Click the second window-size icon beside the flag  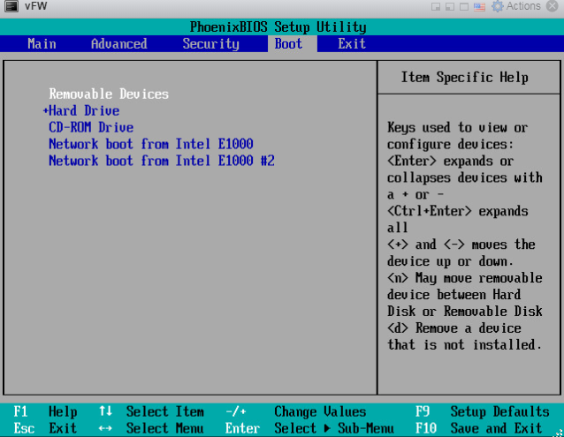pyautogui.click(x=450, y=7)
